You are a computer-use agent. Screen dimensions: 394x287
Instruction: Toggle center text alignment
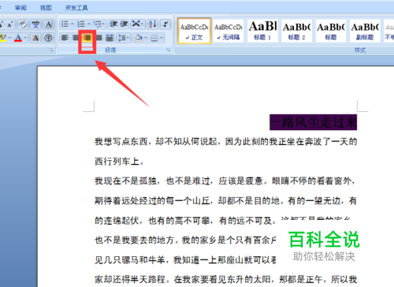click(x=76, y=38)
